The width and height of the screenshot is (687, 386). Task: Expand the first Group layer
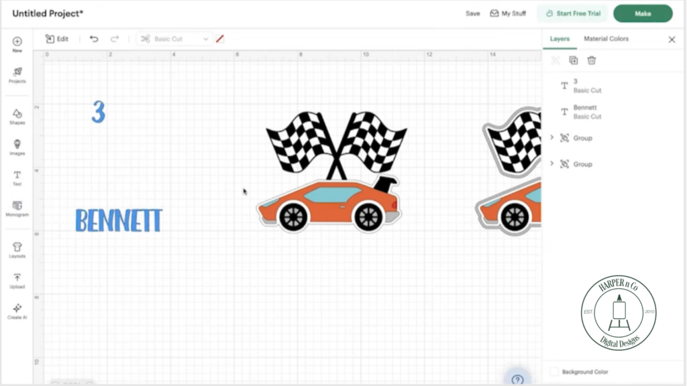[x=551, y=137]
